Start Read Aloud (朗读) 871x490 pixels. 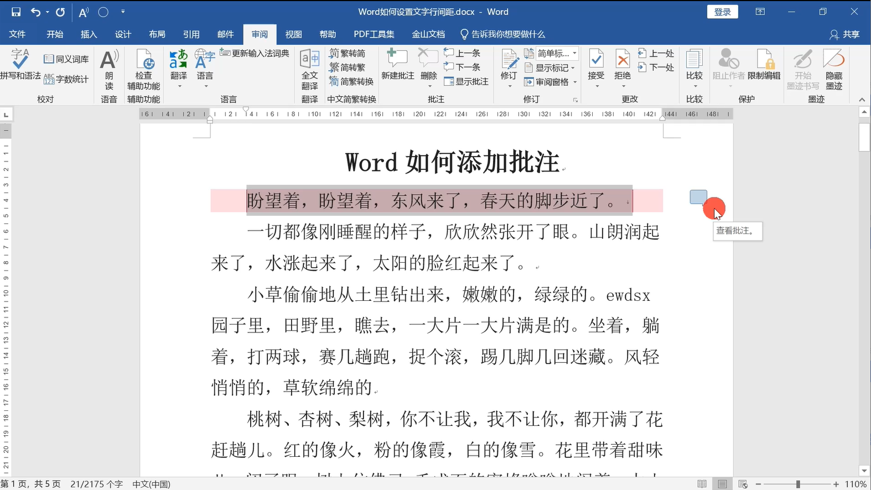point(109,70)
